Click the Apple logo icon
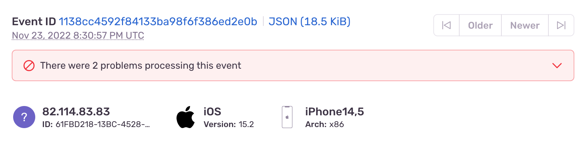This screenshot has height=154, width=584. click(x=186, y=117)
